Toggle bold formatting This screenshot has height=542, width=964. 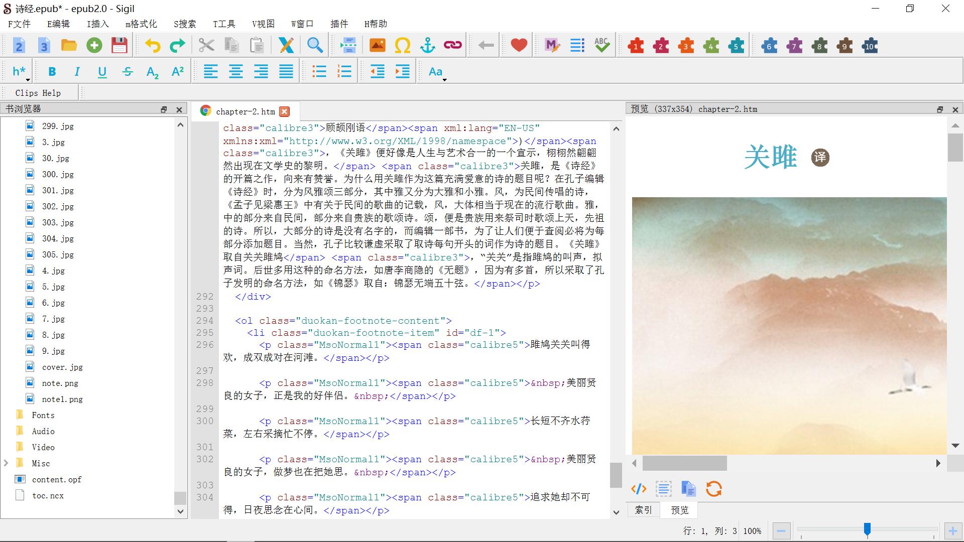52,71
